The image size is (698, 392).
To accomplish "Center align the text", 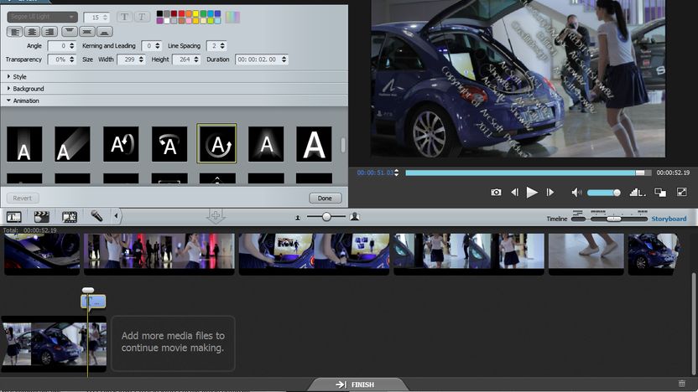I will click(x=32, y=32).
